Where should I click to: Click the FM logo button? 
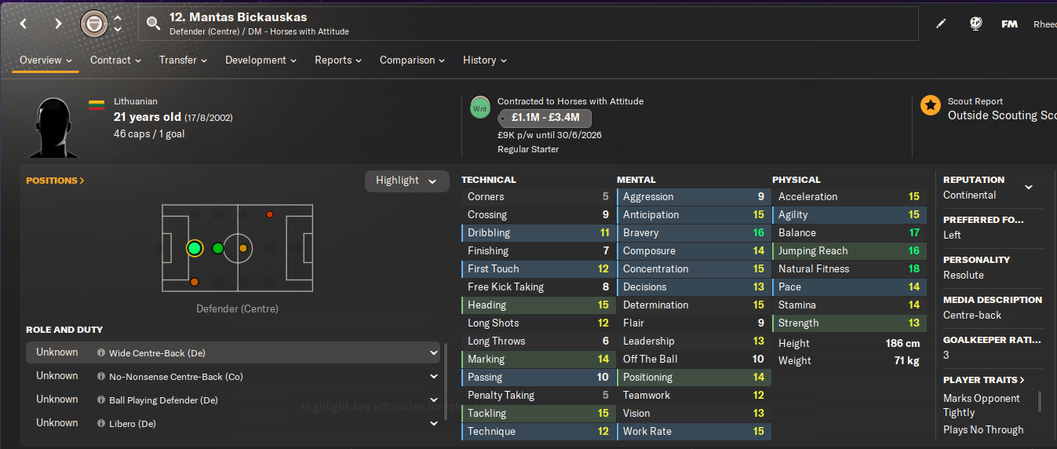pyautogui.click(x=1009, y=24)
